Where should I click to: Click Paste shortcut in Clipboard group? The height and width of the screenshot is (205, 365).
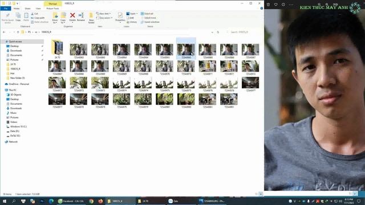39,22
